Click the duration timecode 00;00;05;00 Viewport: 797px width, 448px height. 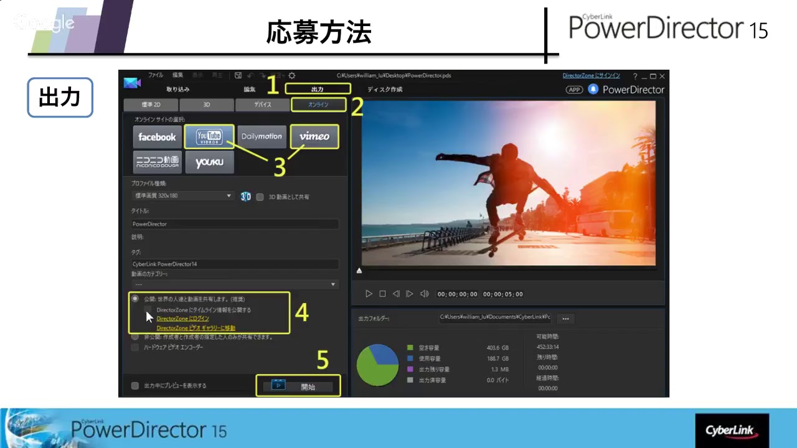pos(503,294)
